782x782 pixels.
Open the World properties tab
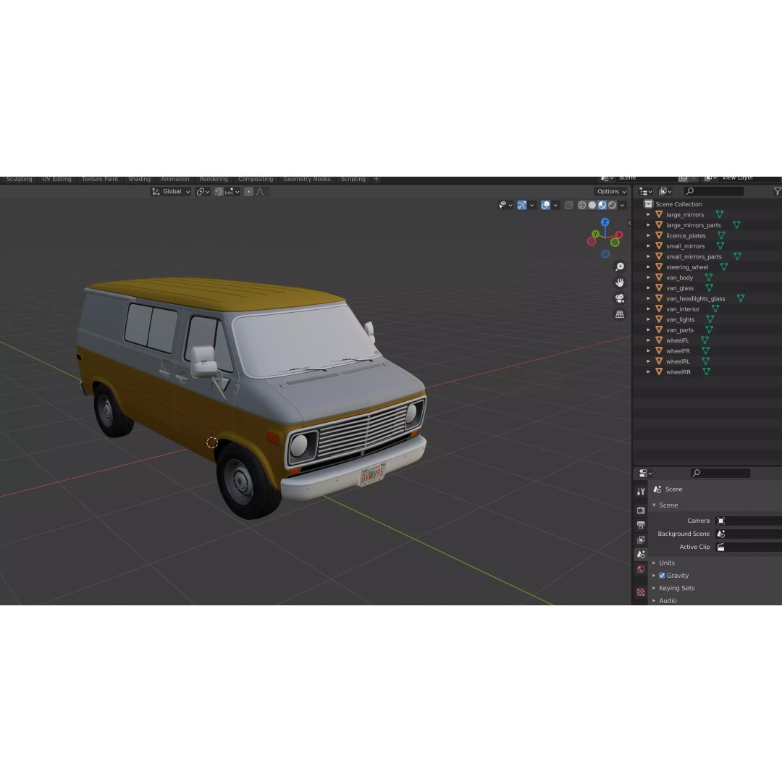[641, 569]
